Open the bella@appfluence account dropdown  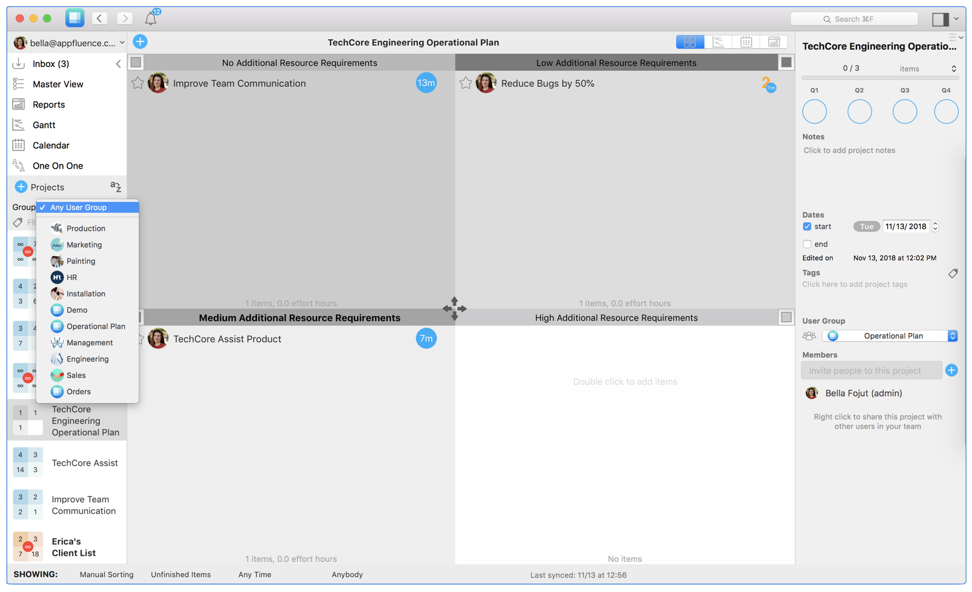pos(68,42)
